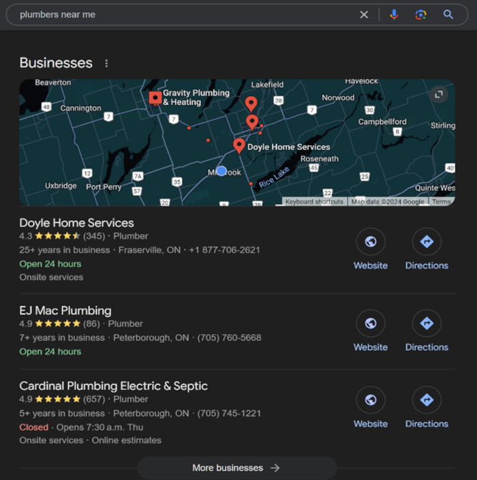This screenshot has width=477, height=480.
Task: Click the 'Businesses' section heading
Action: click(x=56, y=63)
